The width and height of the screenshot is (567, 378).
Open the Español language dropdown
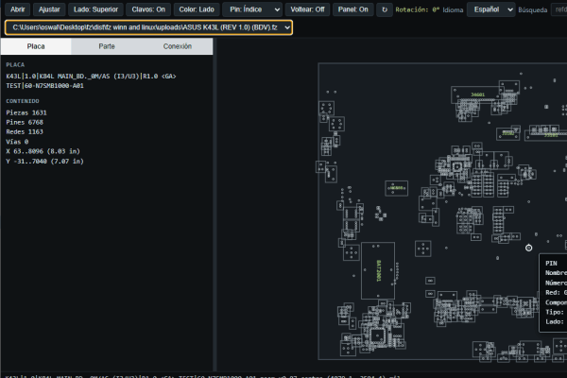coord(491,9)
